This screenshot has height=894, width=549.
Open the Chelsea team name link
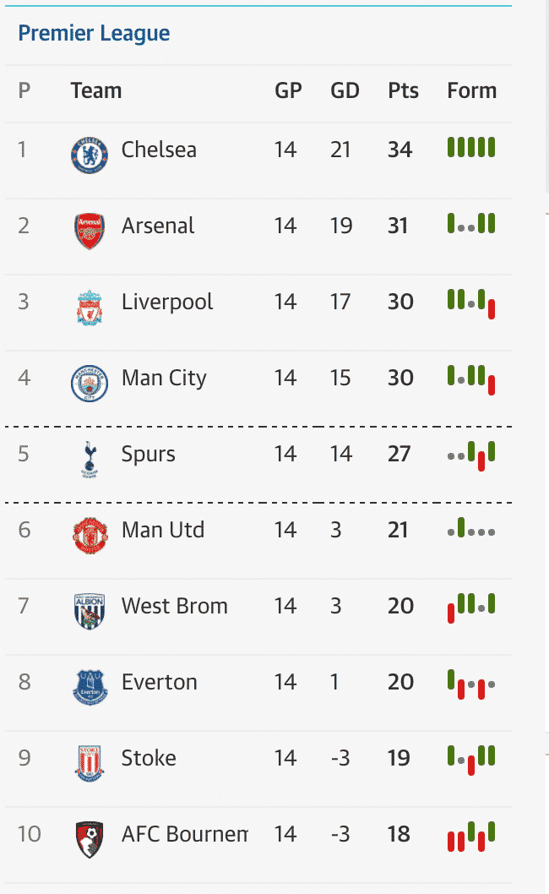(159, 150)
